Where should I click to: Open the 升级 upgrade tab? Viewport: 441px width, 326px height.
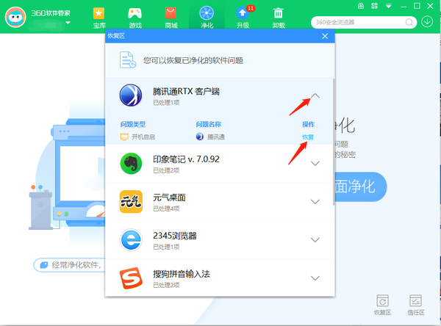(243, 16)
